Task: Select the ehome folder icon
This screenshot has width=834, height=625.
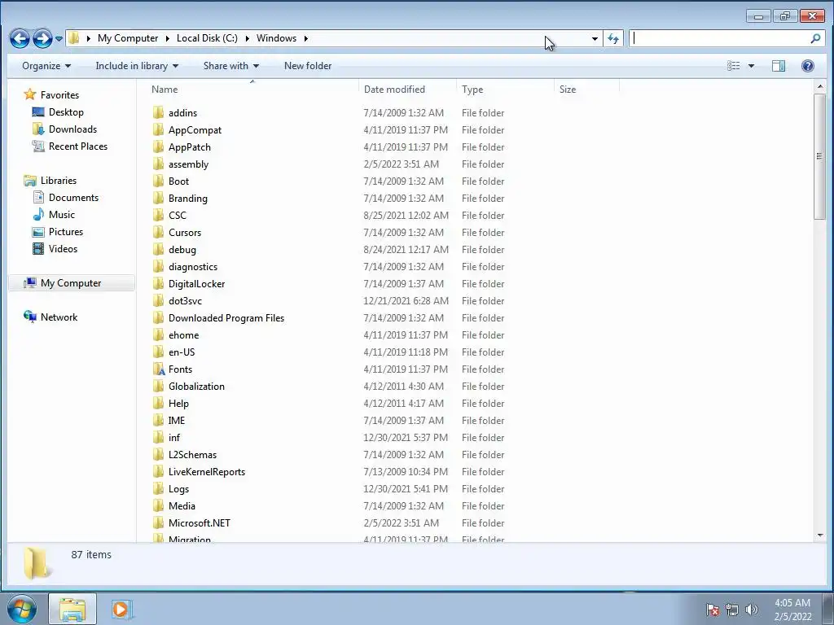Action: pos(158,334)
